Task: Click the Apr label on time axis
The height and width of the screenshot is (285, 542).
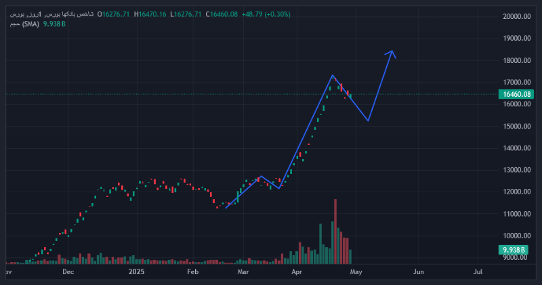Action: point(297,272)
